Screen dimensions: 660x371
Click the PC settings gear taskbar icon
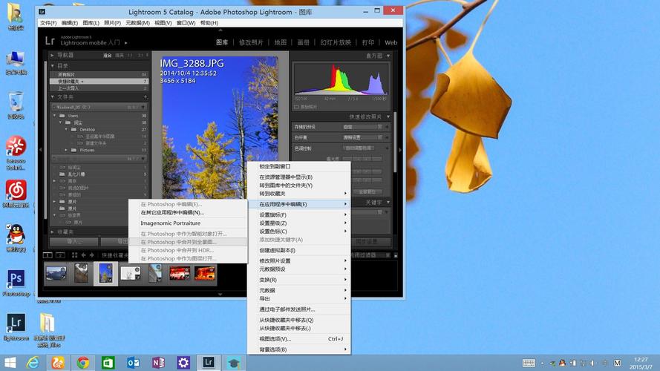(183, 363)
